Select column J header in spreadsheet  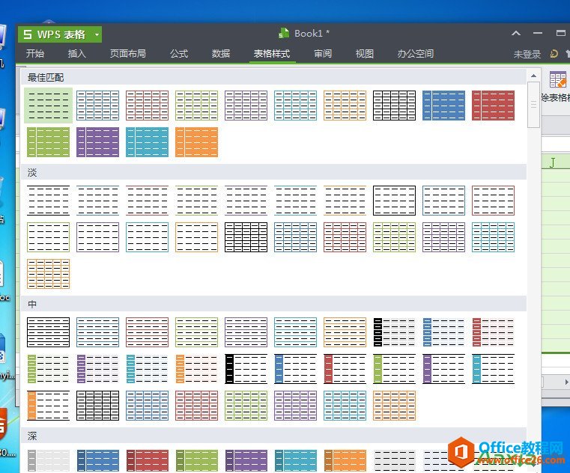pos(556,162)
